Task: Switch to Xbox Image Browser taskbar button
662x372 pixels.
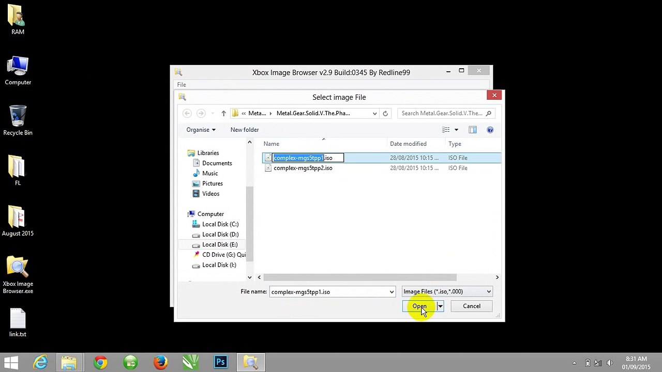Action: click(x=251, y=362)
